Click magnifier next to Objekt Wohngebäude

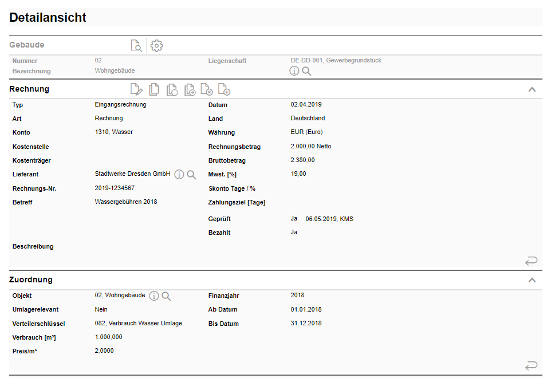click(x=166, y=296)
